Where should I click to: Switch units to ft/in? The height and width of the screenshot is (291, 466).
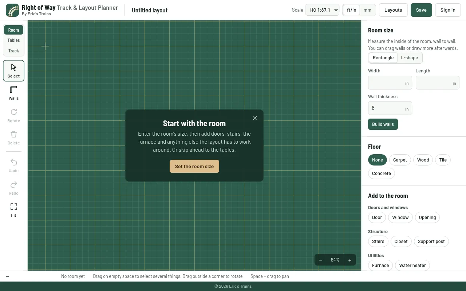351,10
